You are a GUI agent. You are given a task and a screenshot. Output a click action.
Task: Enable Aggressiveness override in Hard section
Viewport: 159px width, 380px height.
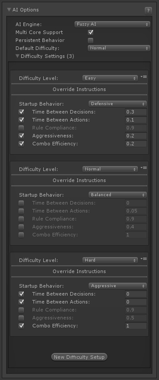(x=21, y=318)
